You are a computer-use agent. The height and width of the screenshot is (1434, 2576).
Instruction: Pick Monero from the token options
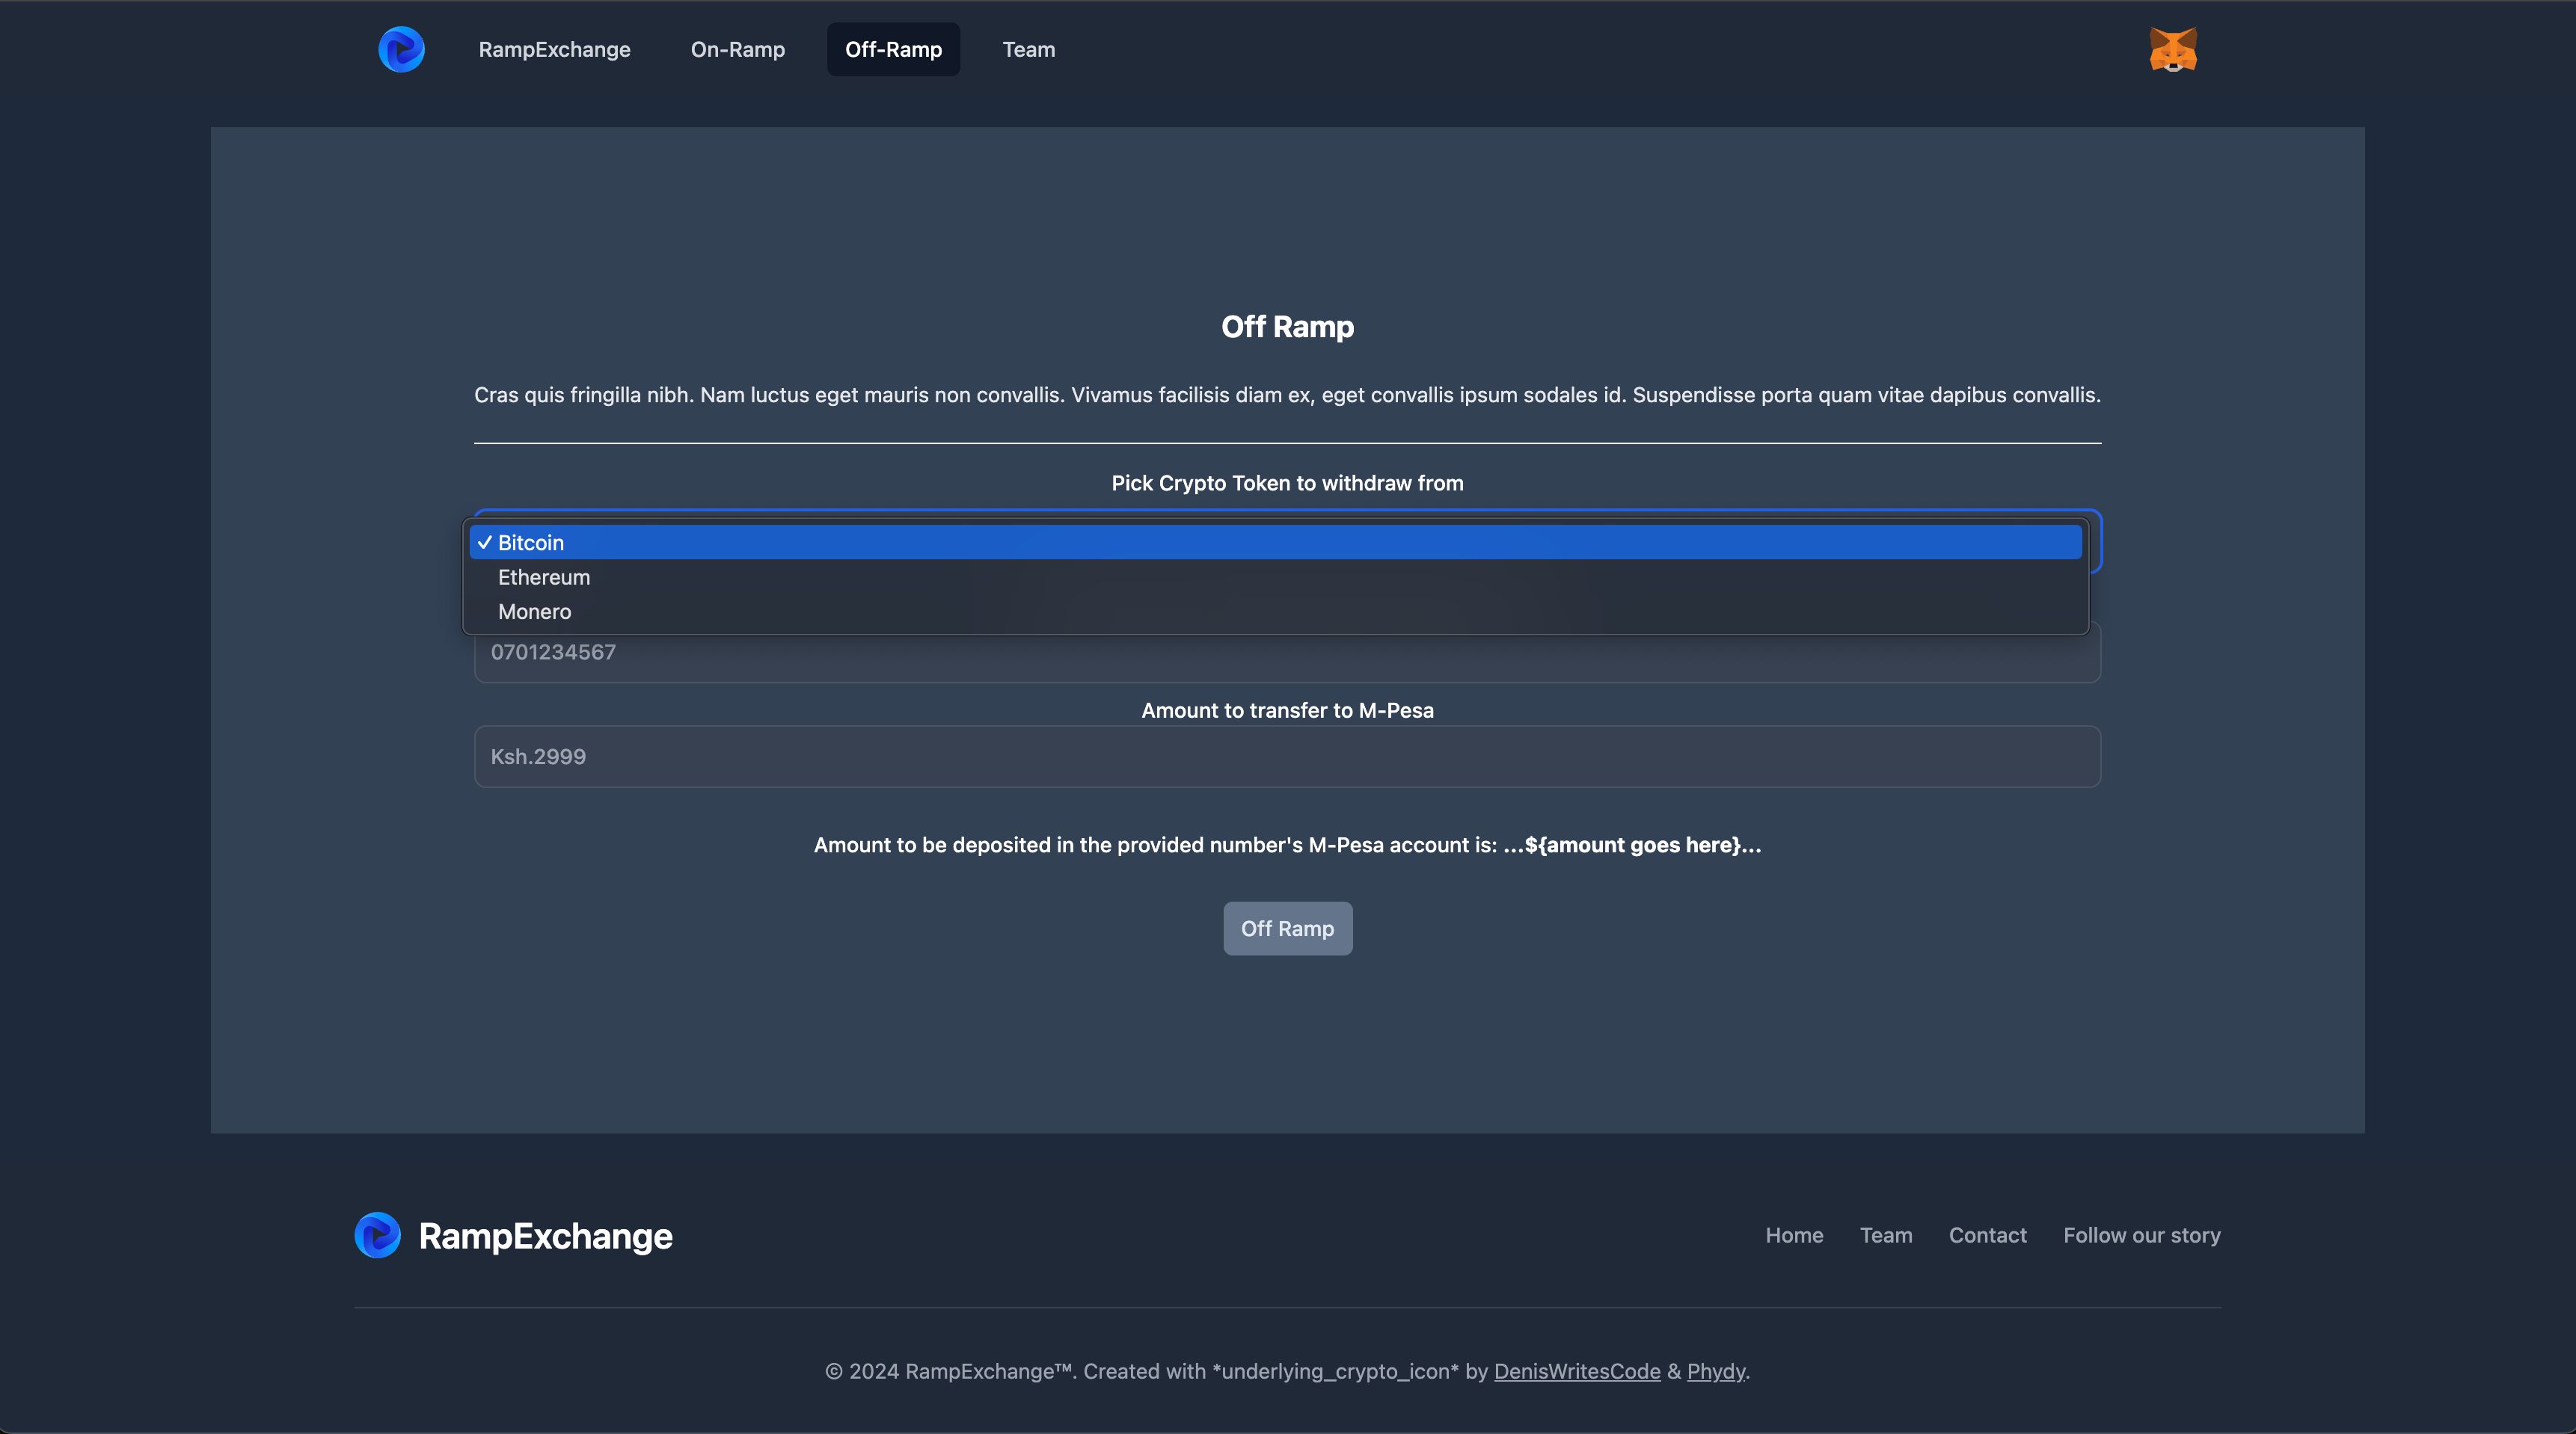(1275, 612)
